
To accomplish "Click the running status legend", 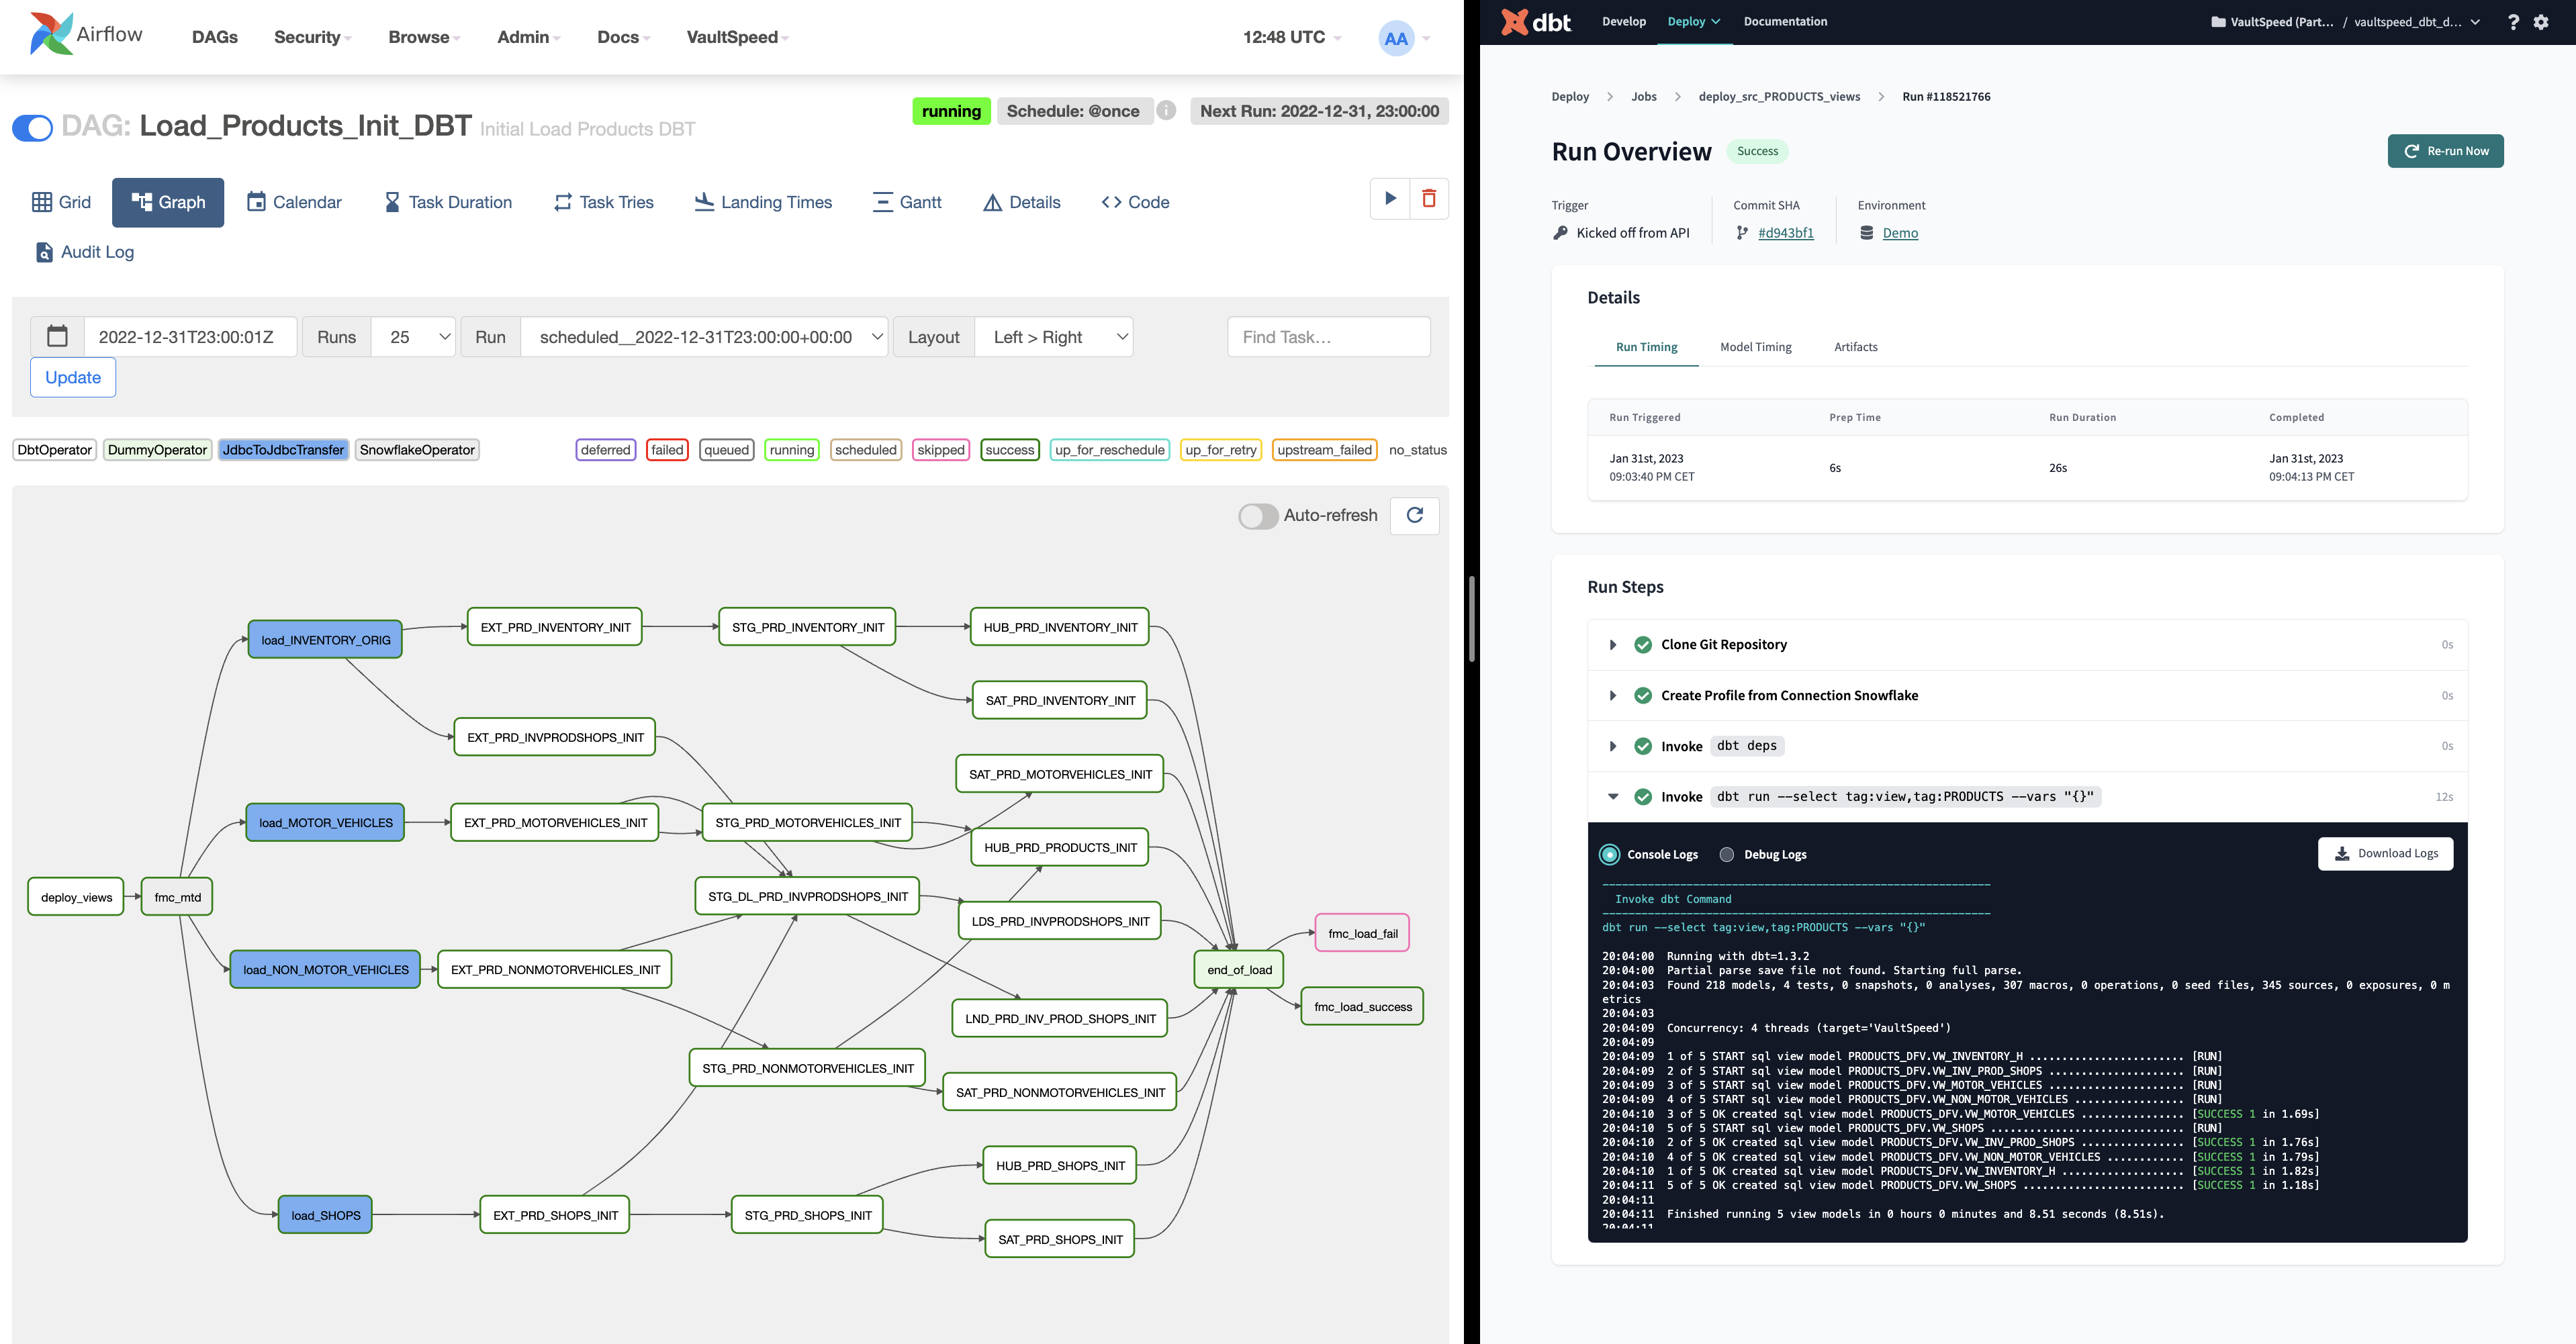I will click(x=791, y=450).
